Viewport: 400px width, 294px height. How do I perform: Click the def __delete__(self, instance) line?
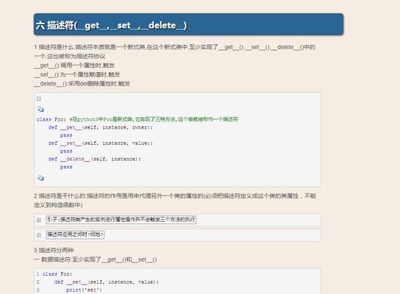[x=95, y=159]
